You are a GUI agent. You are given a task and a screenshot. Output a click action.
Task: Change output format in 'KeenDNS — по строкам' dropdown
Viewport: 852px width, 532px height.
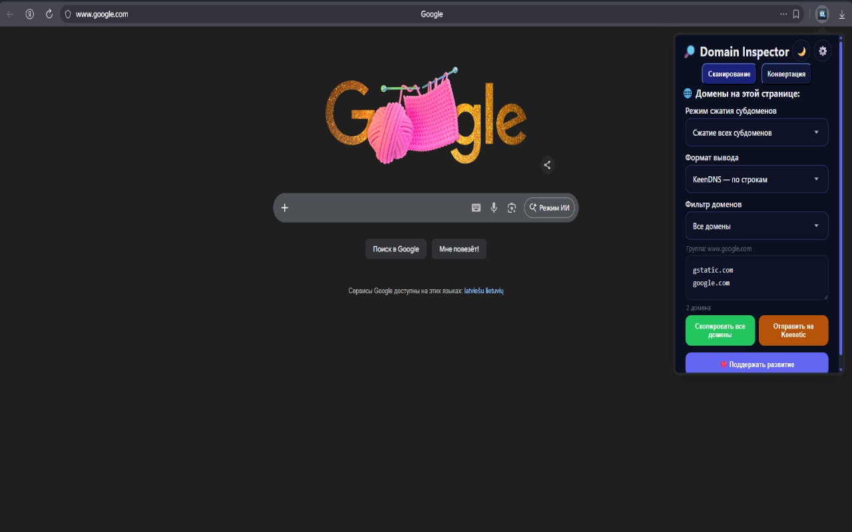click(x=756, y=179)
